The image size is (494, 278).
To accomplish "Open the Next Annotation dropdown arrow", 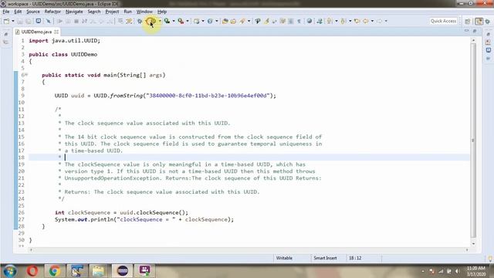I will 337,21.
